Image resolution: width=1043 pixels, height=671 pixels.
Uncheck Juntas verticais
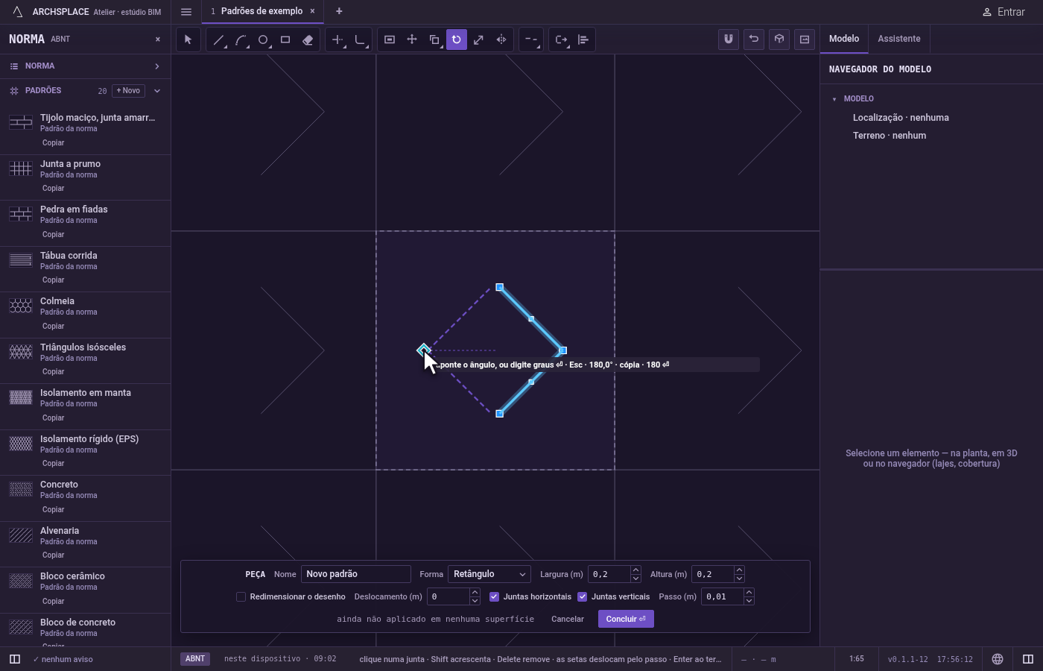click(583, 596)
